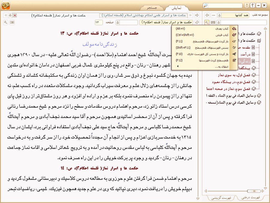Click the open book icon of second حکمت ها
Screen dimensions: 270x203
pos(259,41)
